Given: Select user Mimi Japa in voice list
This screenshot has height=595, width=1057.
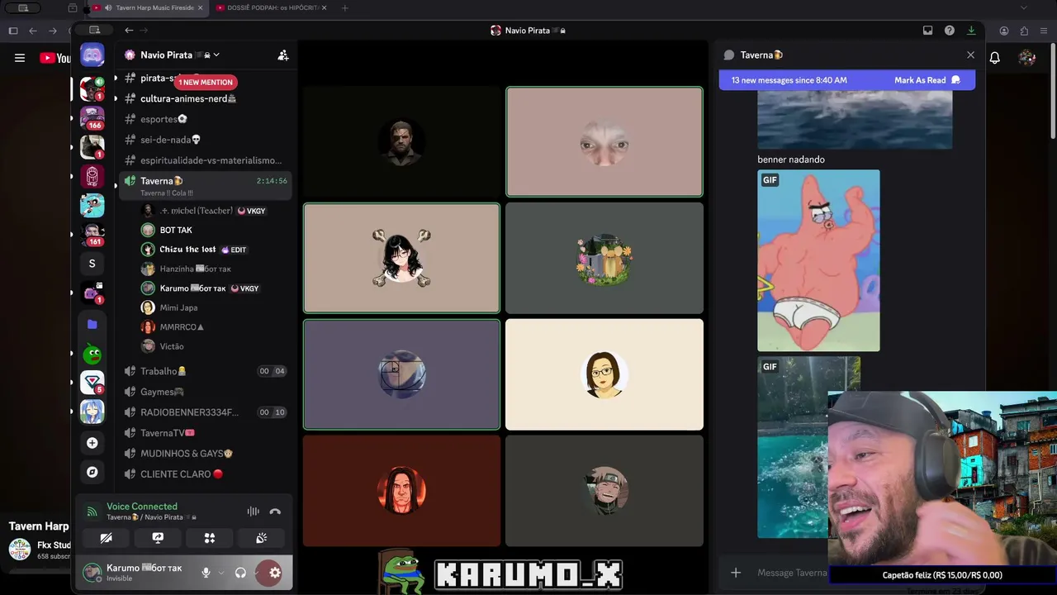Looking at the screenshot, I should [x=213, y=307].
